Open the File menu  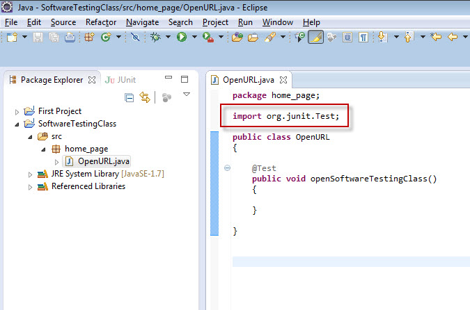click(11, 22)
